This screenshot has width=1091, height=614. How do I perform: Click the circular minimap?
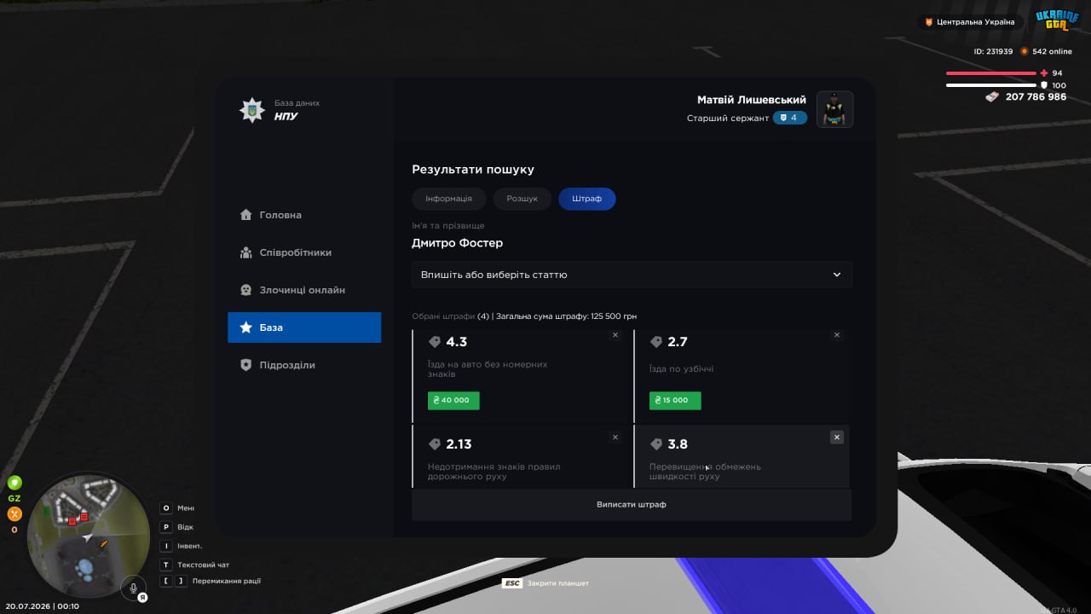(88, 536)
